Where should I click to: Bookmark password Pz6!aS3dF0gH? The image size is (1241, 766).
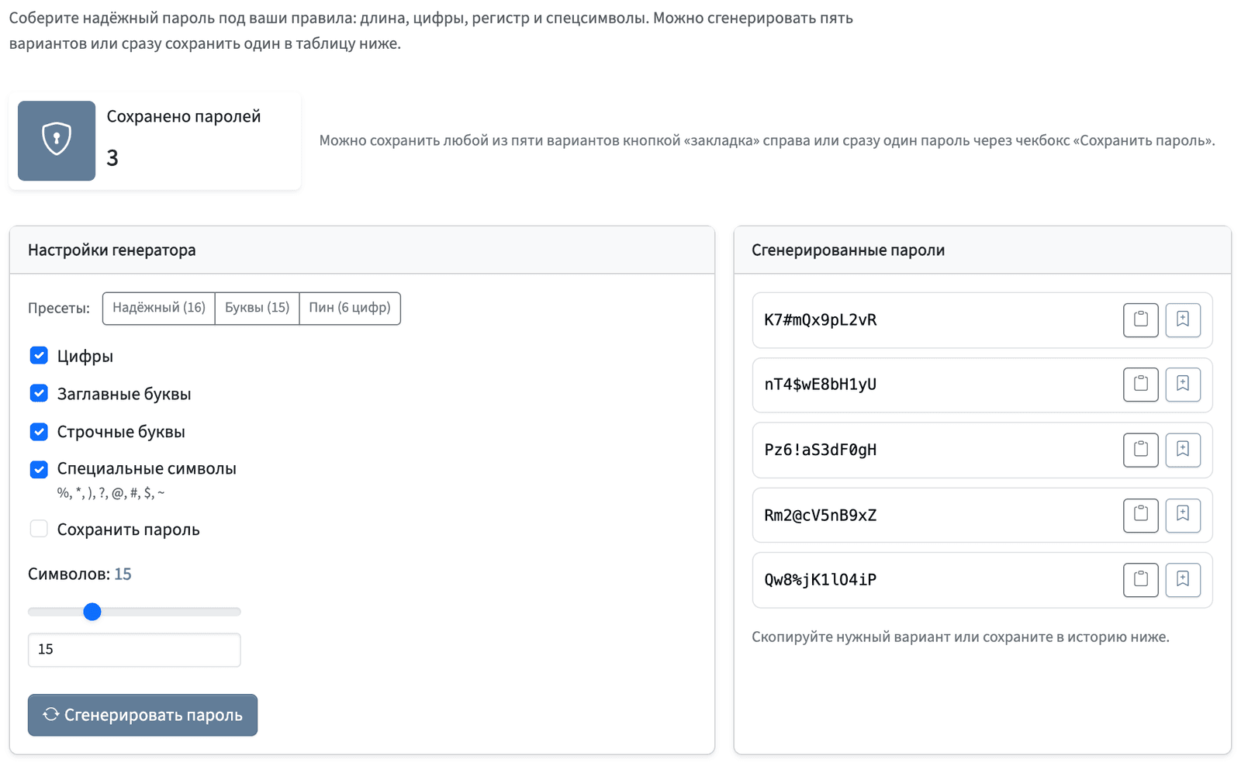pyautogui.click(x=1183, y=450)
